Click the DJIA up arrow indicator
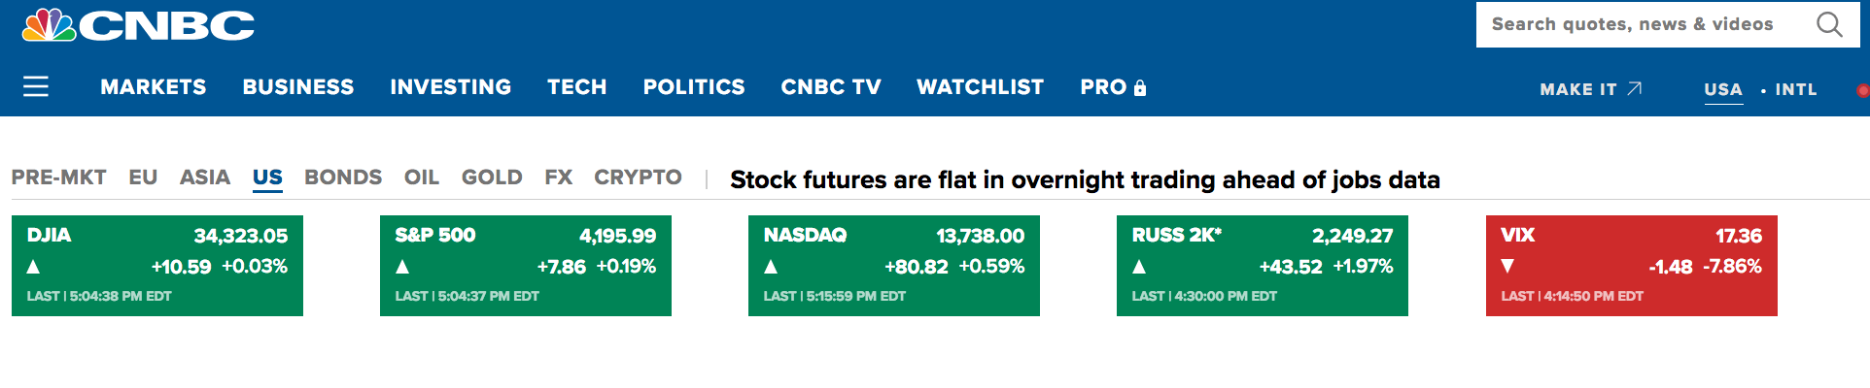Viewport: 1870px width, 388px height. click(x=34, y=267)
